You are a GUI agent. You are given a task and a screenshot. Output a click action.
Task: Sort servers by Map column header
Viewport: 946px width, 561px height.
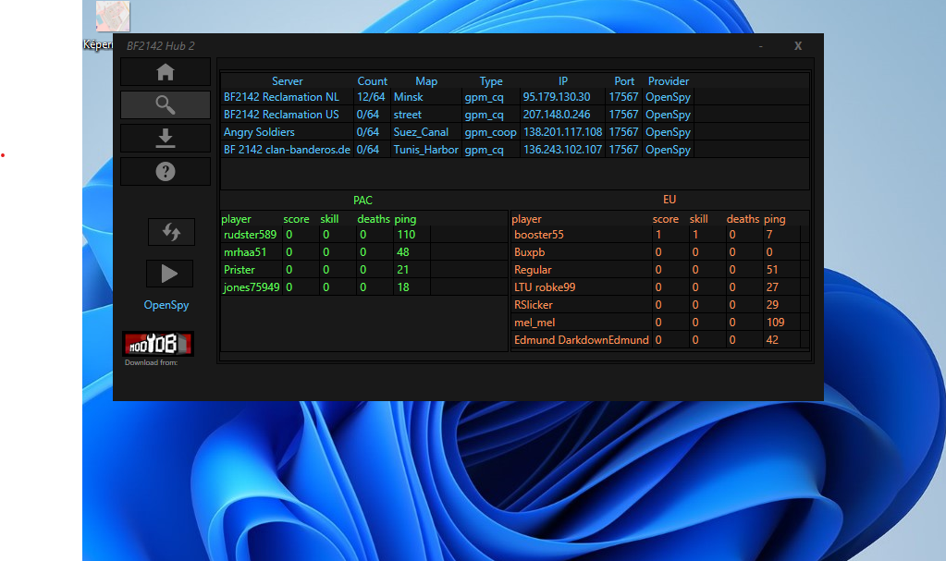426,80
